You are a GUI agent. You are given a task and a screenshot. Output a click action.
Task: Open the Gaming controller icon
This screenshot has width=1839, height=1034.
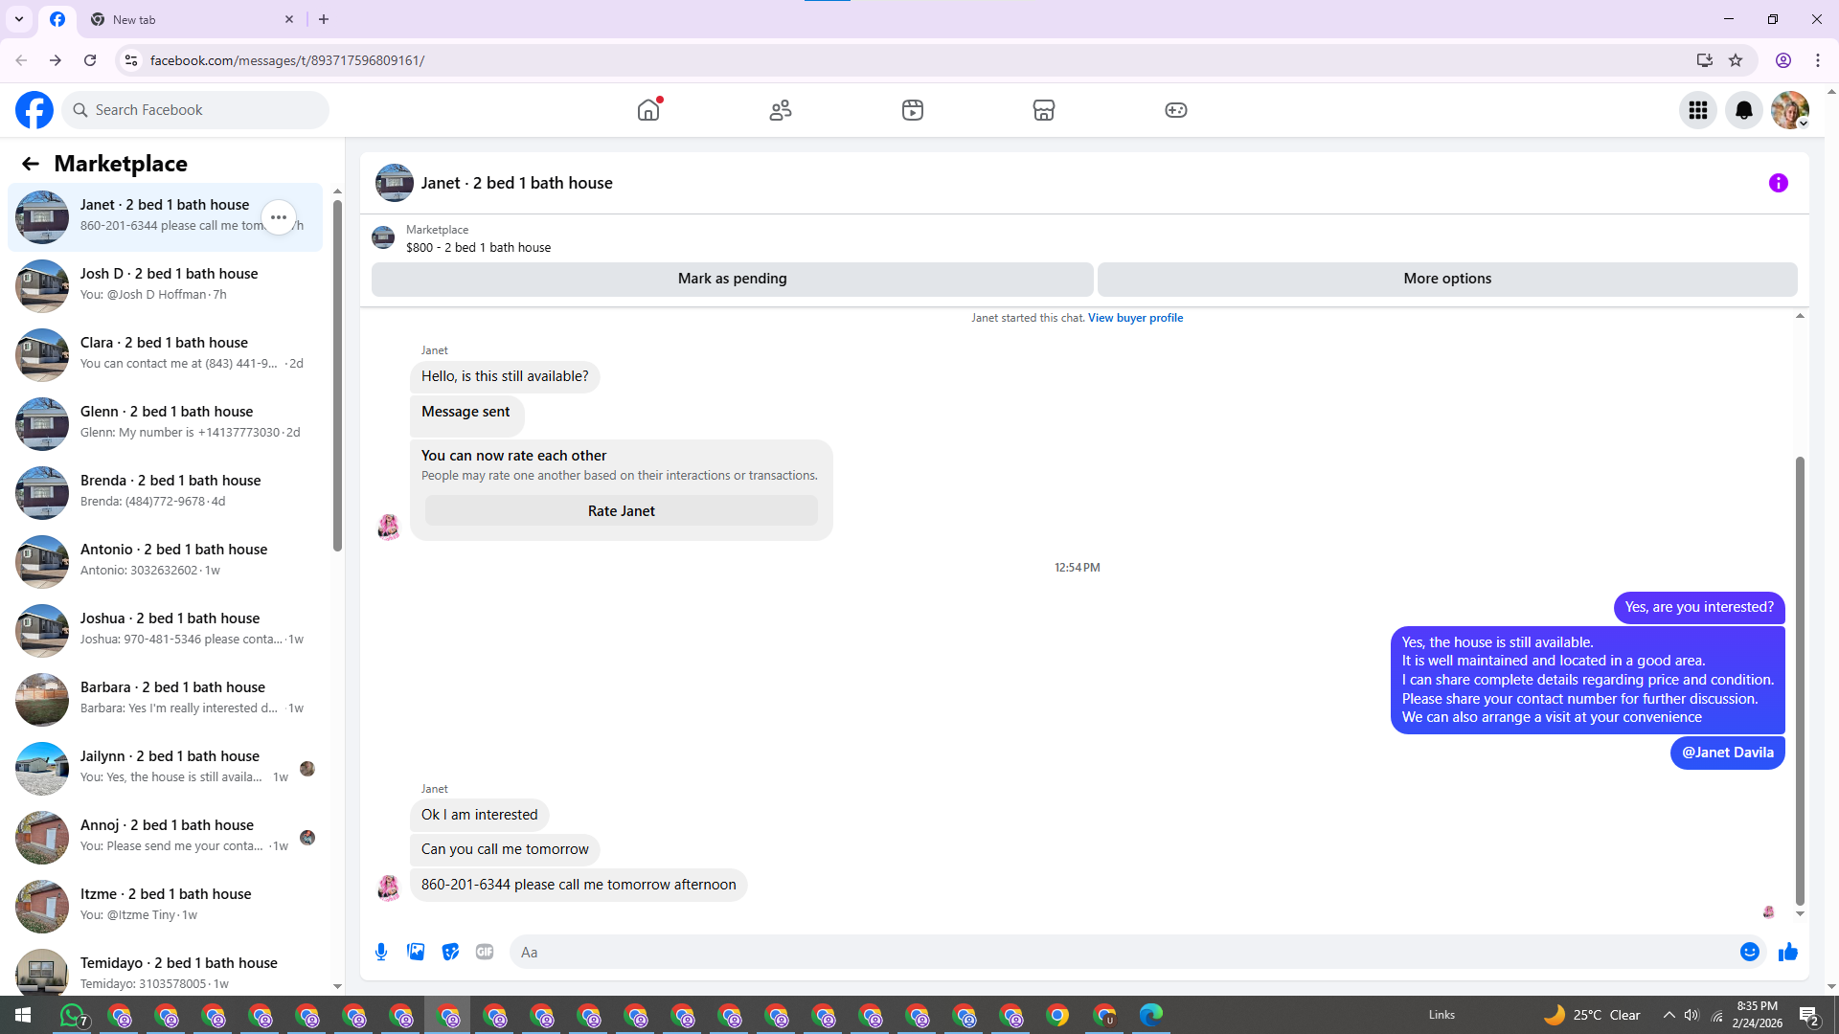[x=1176, y=110]
